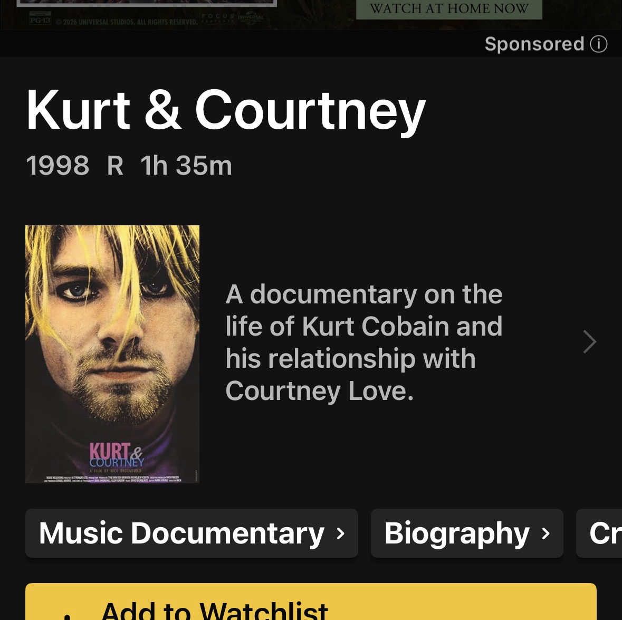Tap the Focus Features logo in ad
Screen dimensions: 622x620
[217, 18]
